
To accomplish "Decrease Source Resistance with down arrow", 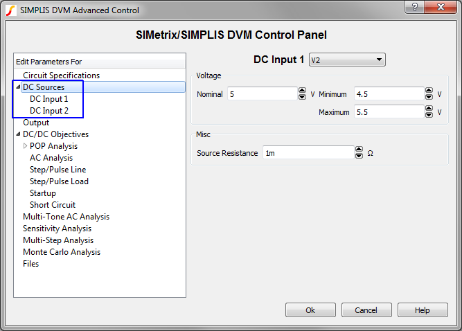I will coord(359,156).
